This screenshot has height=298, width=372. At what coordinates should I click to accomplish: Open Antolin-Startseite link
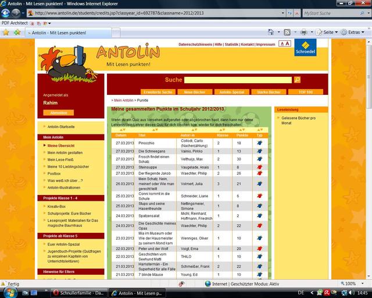point(61,127)
